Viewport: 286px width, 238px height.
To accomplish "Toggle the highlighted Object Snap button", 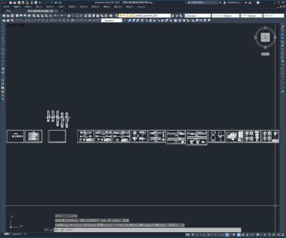I will pos(227,235).
